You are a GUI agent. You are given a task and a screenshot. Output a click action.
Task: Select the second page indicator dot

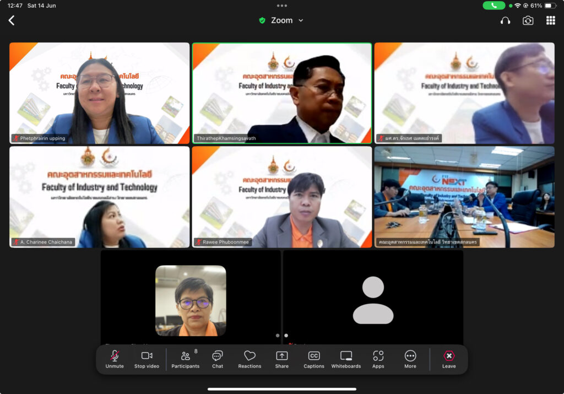point(286,335)
